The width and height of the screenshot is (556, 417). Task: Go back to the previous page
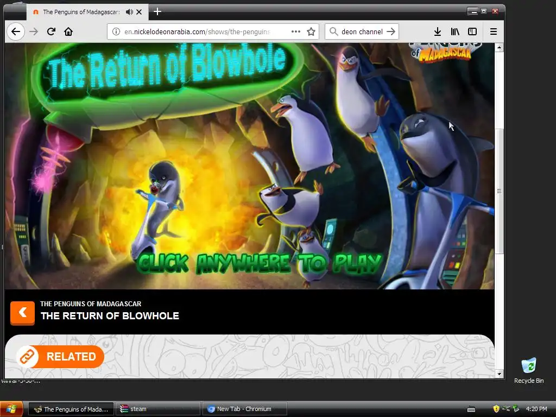coord(16,31)
